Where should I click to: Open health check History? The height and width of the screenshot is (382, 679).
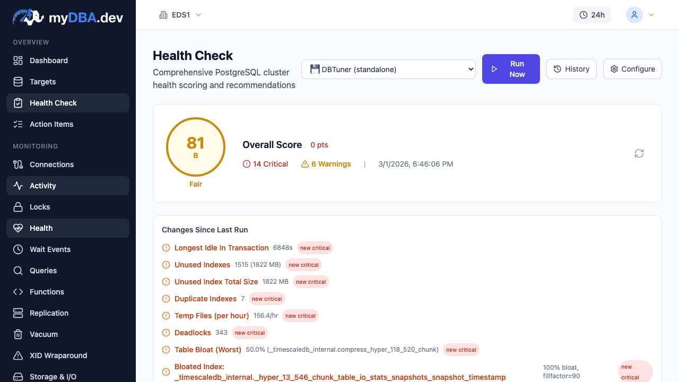point(571,69)
